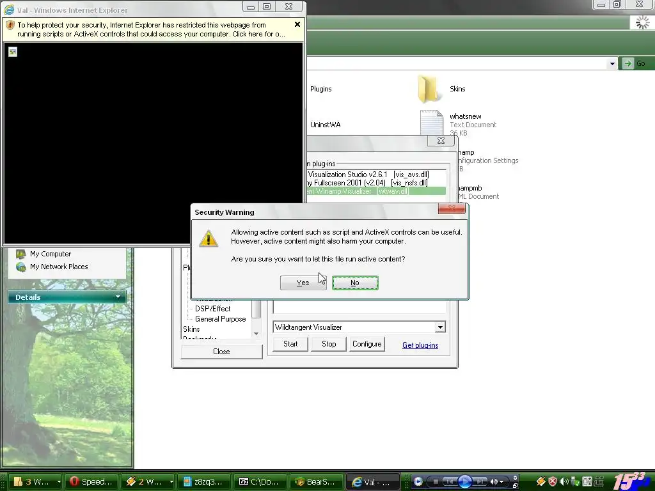Viewport: 655px width, 491px height.
Task: Click the taskbar clock showing 15:33
Action: tap(630, 481)
